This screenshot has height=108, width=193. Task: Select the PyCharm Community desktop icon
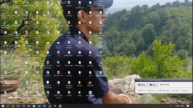(101, 5)
